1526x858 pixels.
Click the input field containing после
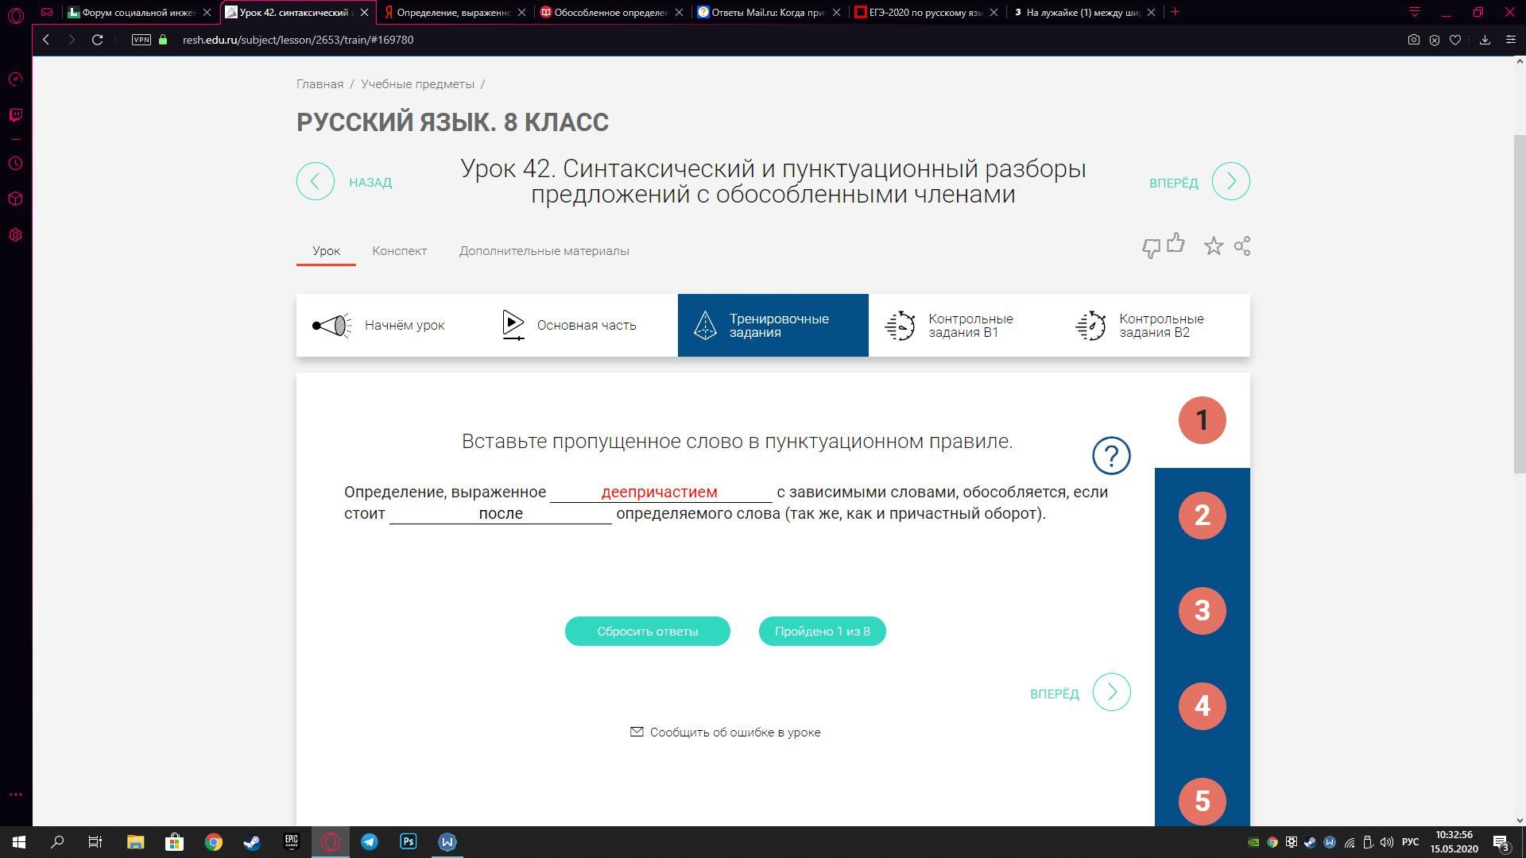[500, 514]
